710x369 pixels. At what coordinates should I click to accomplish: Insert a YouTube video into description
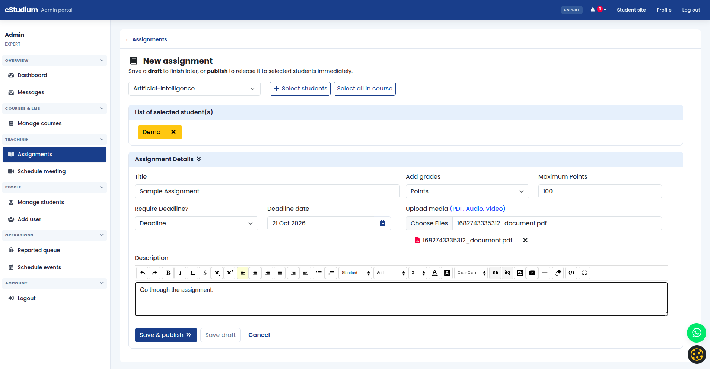532,273
